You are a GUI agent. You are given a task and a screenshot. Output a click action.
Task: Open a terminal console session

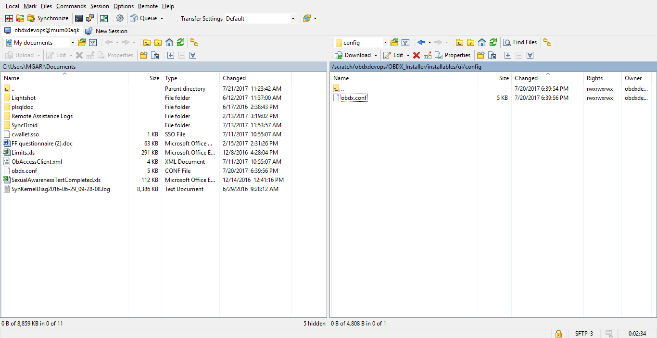point(78,18)
